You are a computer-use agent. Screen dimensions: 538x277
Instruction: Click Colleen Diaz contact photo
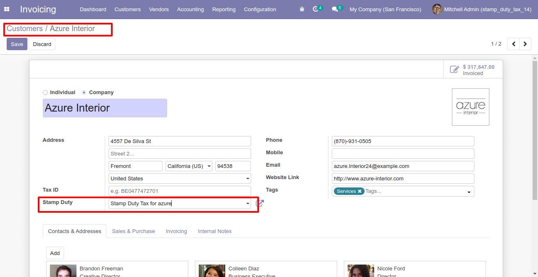(x=212, y=271)
